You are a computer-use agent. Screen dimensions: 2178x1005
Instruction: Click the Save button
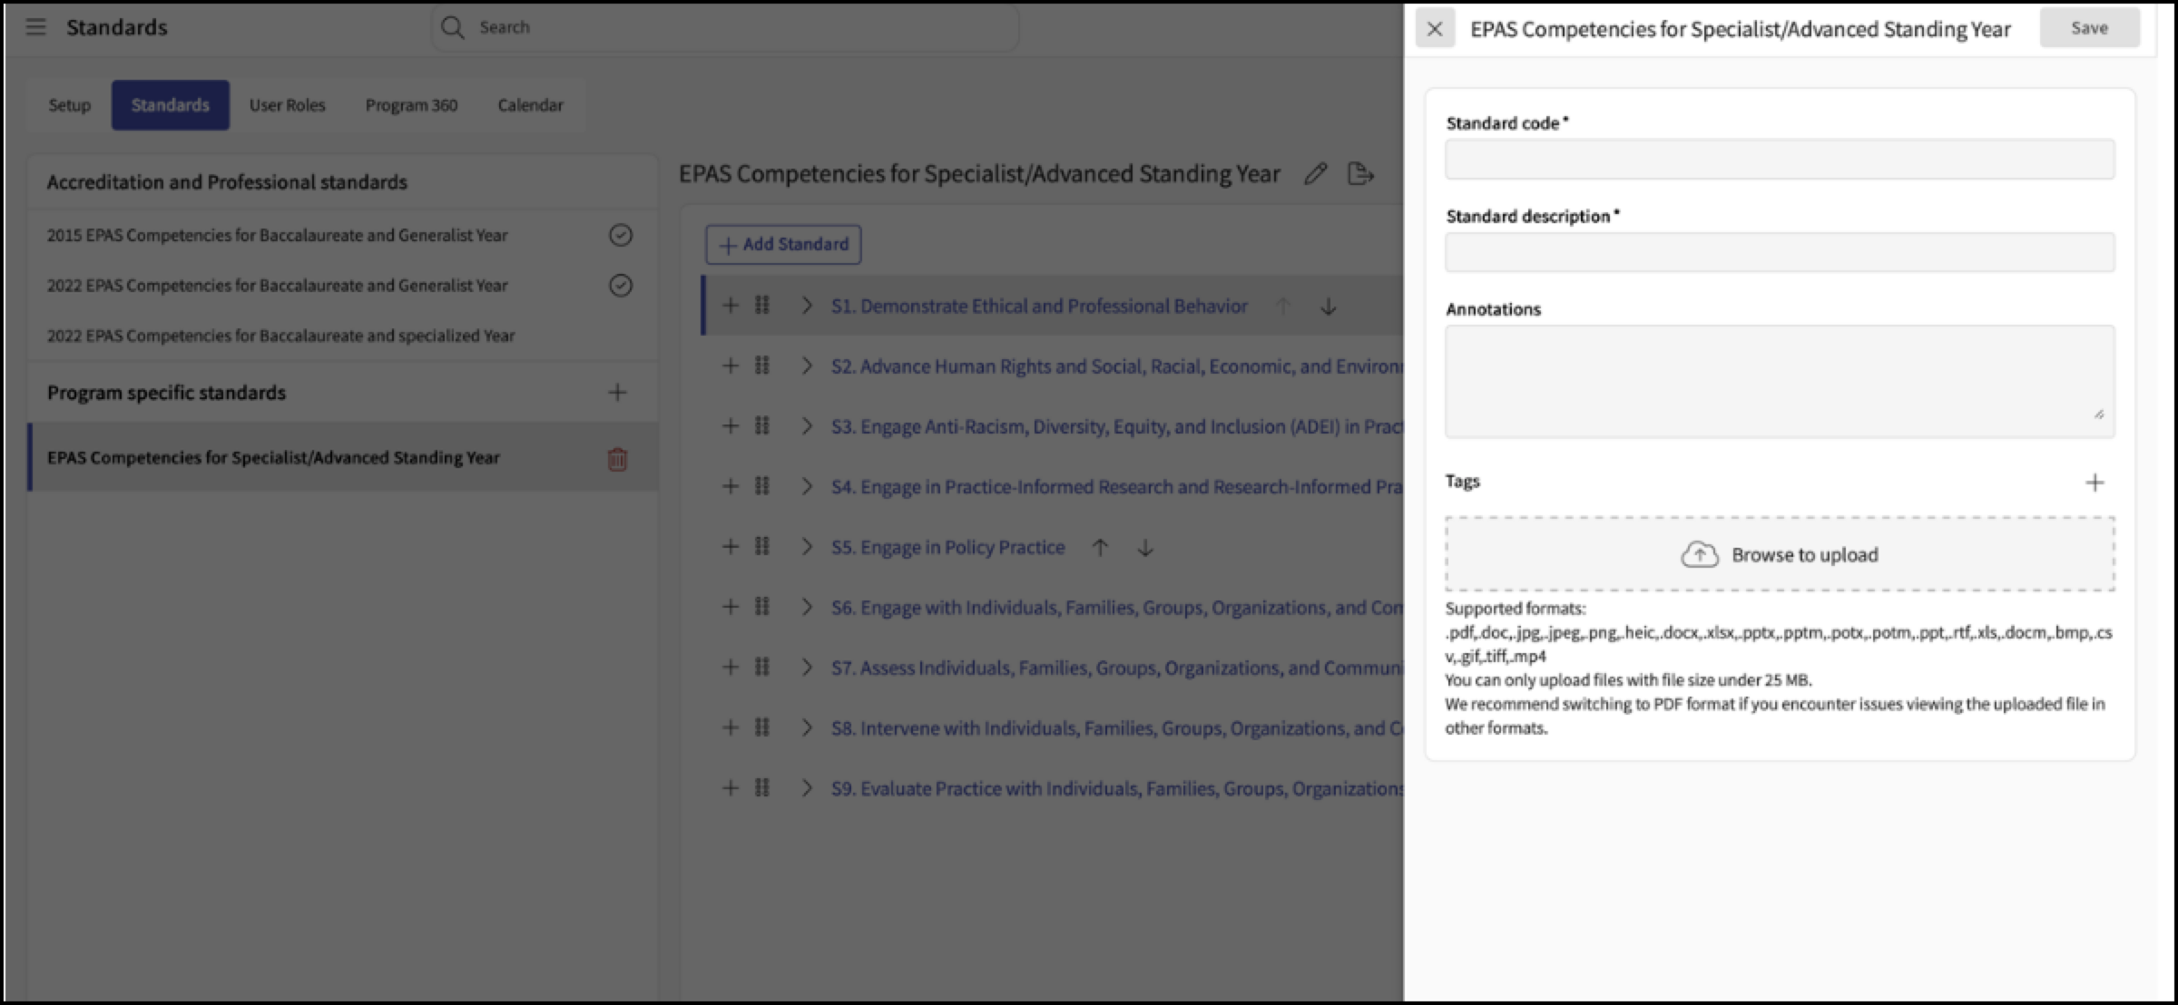(x=2089, y=28)
